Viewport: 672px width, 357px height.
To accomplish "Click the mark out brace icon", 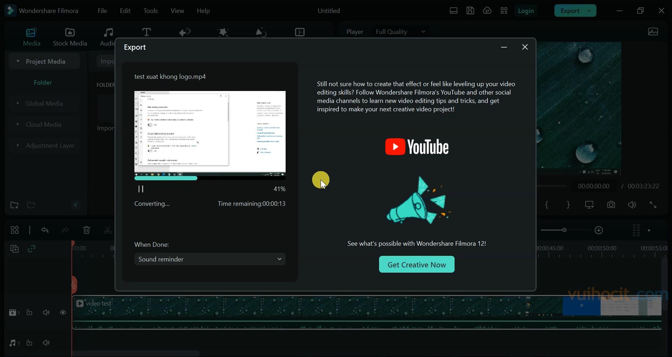I will (568, 205).
